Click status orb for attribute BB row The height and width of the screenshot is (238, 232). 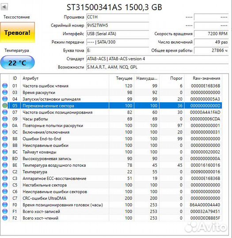click(5, 145)
